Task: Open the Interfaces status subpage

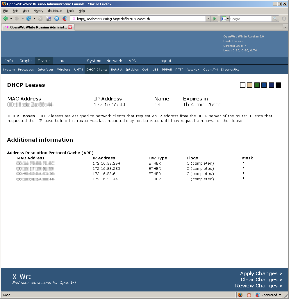Action: (45, 70)
